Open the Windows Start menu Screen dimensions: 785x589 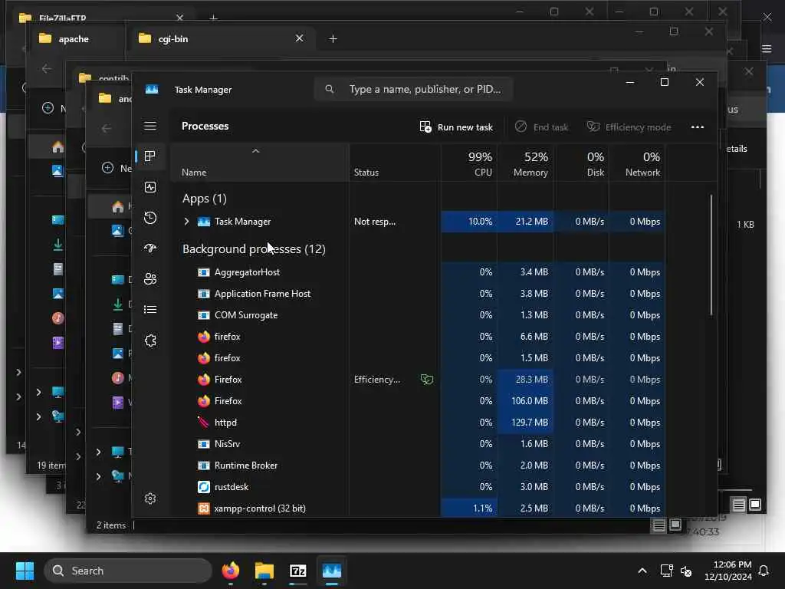click(x=25, y=571)
